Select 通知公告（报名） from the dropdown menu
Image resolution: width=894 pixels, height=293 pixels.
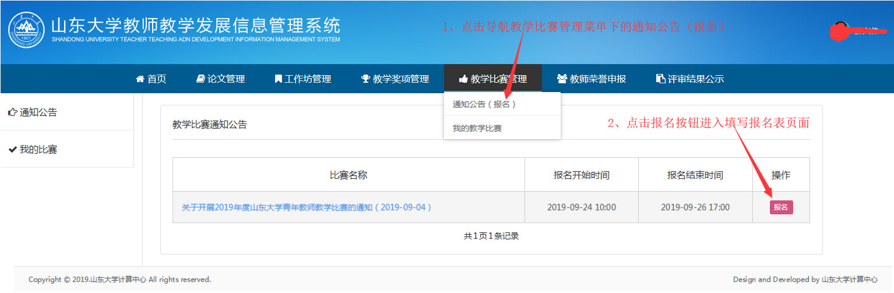click(484, 104)
